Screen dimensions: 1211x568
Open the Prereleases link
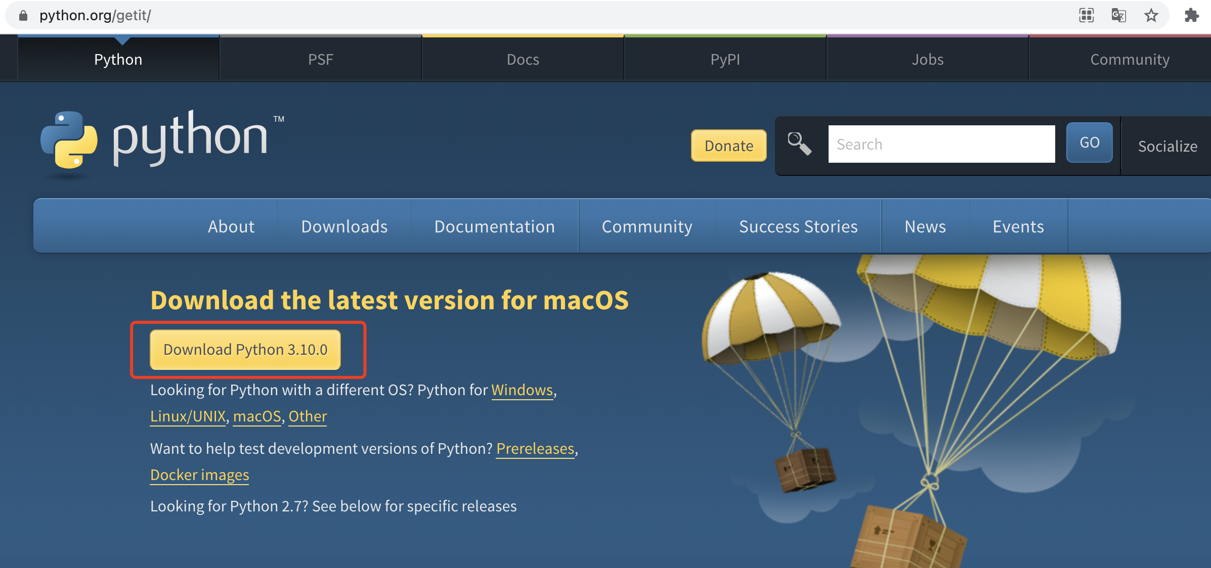coord(535,449)
